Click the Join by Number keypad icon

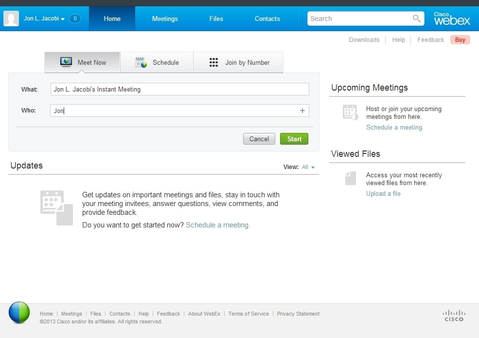coord(213,62)
